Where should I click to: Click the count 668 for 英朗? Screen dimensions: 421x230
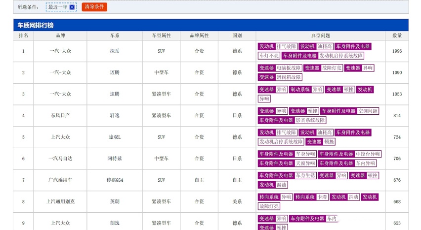point(397,201)
